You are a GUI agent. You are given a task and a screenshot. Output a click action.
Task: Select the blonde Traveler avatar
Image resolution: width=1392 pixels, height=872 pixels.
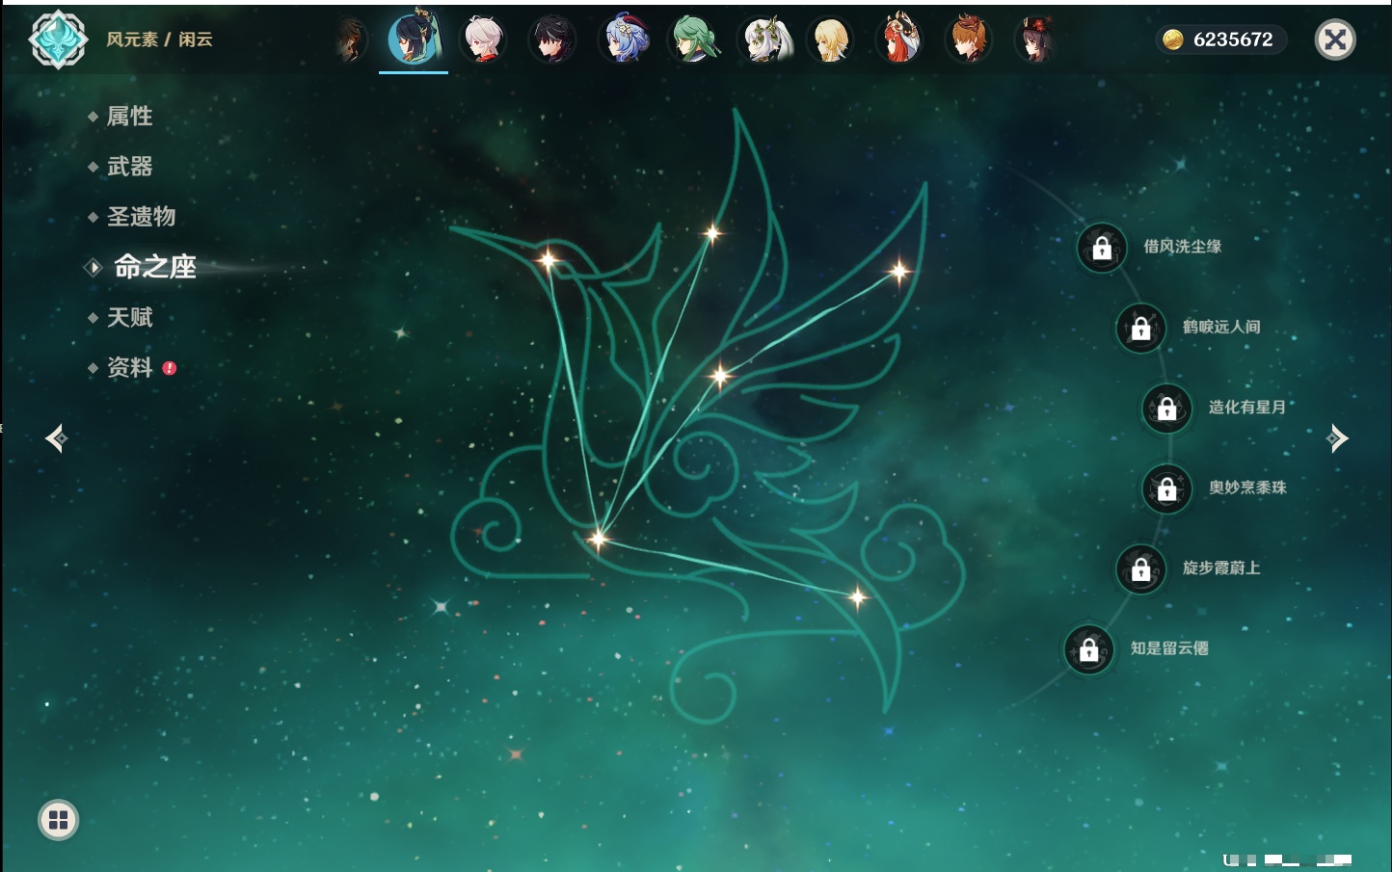[x=830, y=40]
